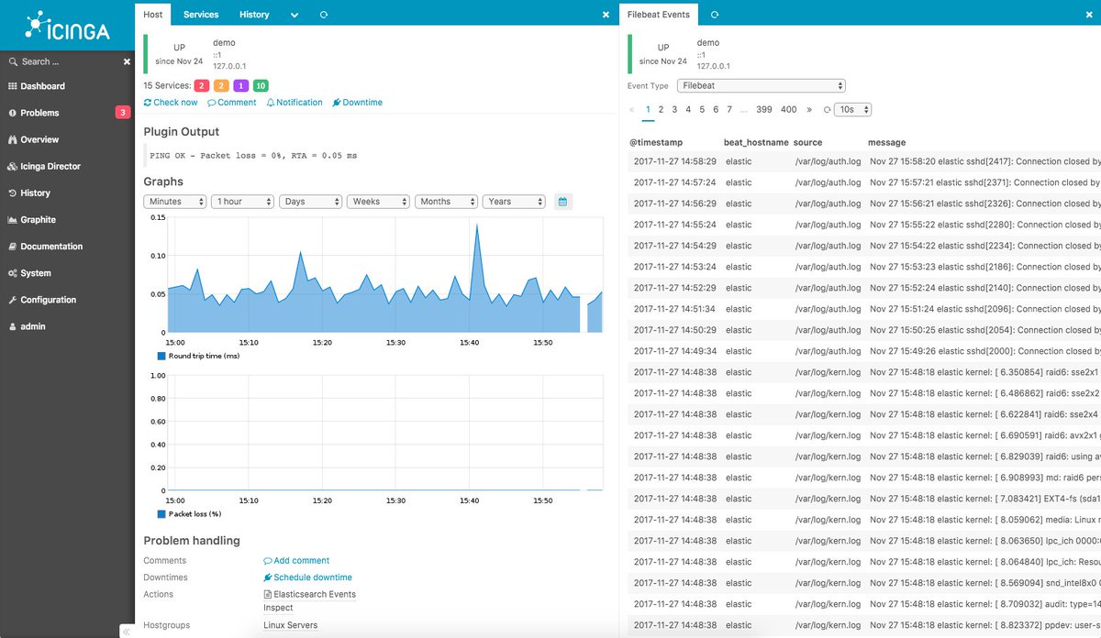The width and height of the screenshot is (1101, 638).
Task: Open the 3 problems badge
Action: 122,113
